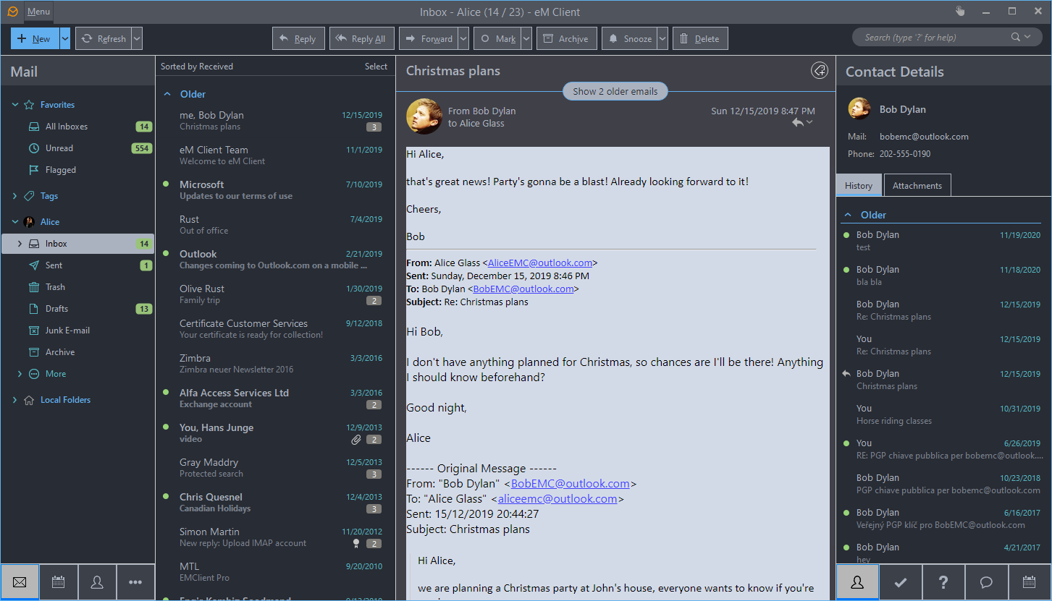Toggle unread dot on Microsoft email
The width and height of the screenshot is (1052, 601).
(x=167, y=184)
